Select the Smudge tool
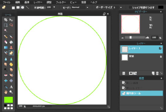166x112 pixels. pyautogui.click(x=6, y=64)
